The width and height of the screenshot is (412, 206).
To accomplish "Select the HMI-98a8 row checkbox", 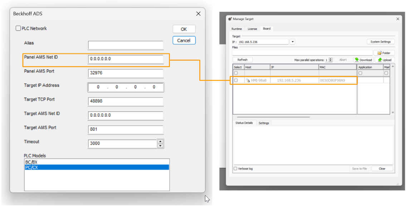I will pos(235,79).
